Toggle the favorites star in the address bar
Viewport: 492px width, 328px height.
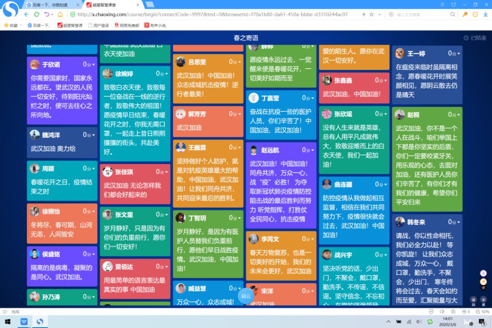[372, 14]
